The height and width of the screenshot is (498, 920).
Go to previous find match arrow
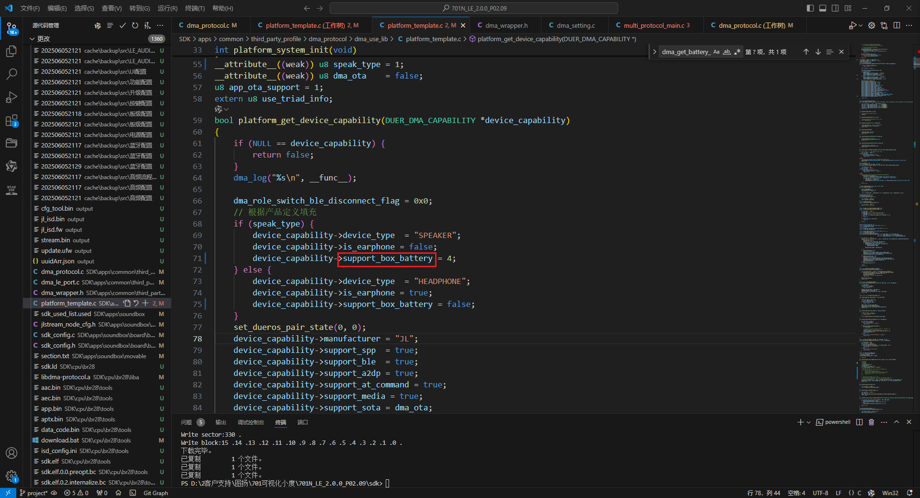806,52
